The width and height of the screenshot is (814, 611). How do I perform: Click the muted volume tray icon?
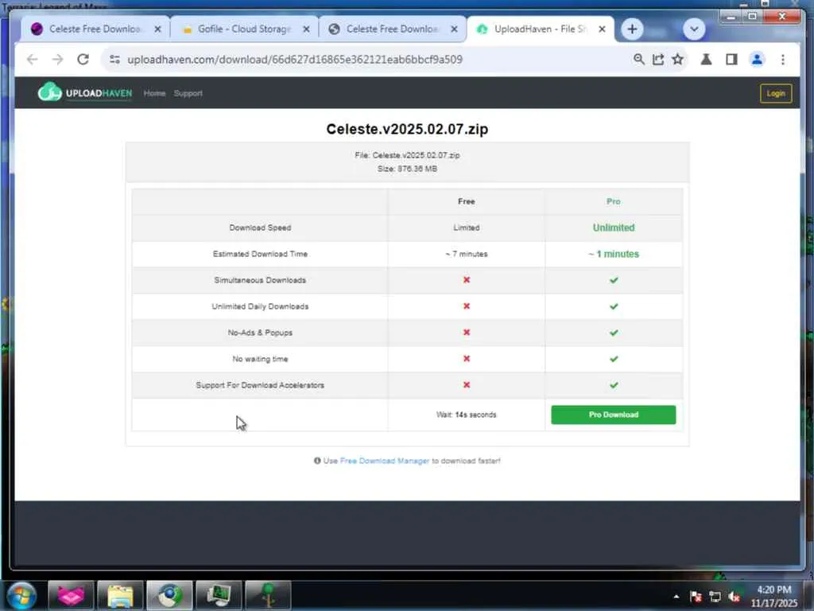[x=734, y=597]
